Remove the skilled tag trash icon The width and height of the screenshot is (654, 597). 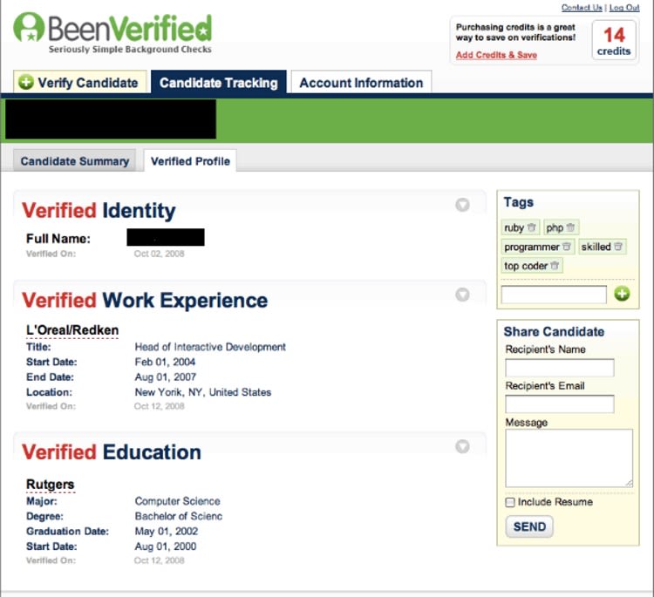click(x=618, y=247)
